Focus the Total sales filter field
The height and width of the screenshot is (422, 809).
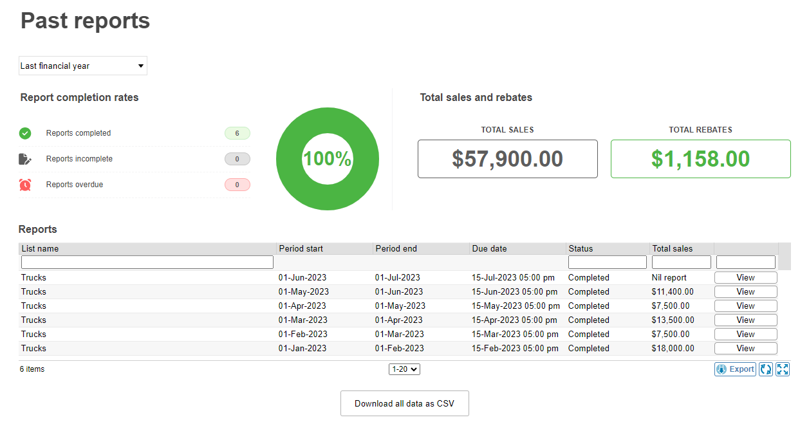pyautogui.click(x=681, y=262)
